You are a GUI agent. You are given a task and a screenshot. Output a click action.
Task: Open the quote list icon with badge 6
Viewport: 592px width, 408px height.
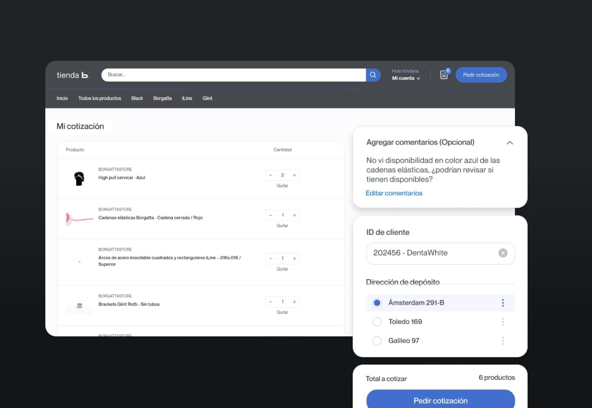(x=443, y=74)
